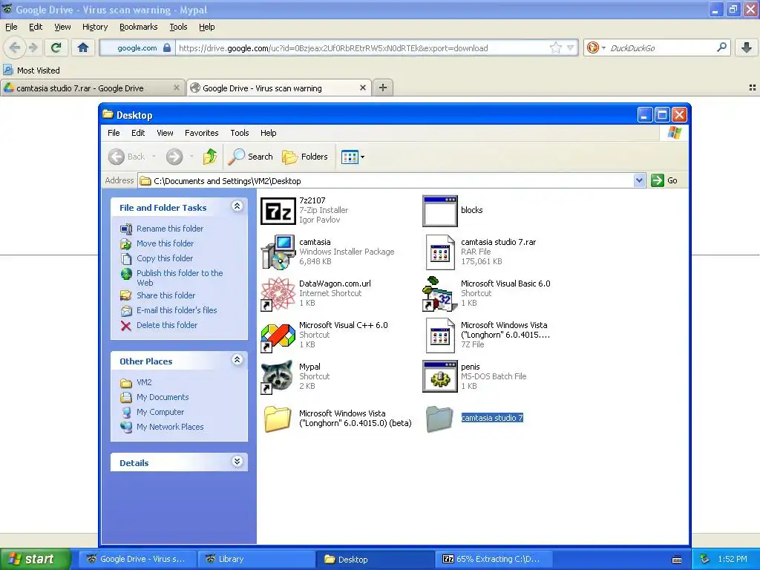The image size is (760, 570).
Task: Select the camtasia studio 7.rar file icon
Action: pyautogui.click(x=439, y=252)
